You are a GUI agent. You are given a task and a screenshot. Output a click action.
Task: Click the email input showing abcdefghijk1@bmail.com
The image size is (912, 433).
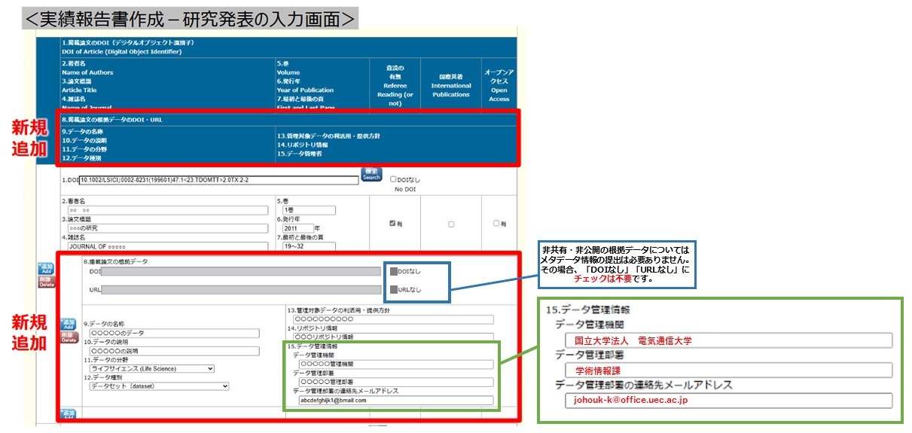[x=395, y=401]
